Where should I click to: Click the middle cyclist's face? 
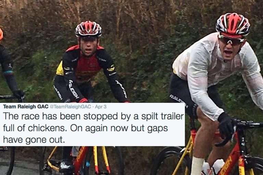point(88,47)
